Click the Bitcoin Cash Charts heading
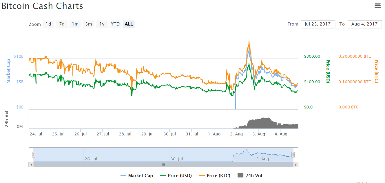The height and width of the screenshot is (183, 385). click(42, 6)
